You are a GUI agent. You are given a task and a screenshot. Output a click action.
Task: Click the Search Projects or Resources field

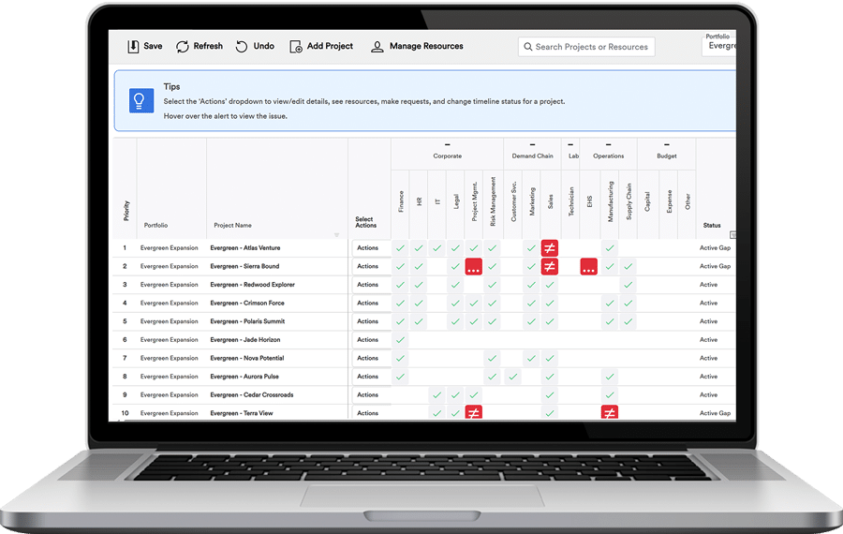[x=586, y=47]
